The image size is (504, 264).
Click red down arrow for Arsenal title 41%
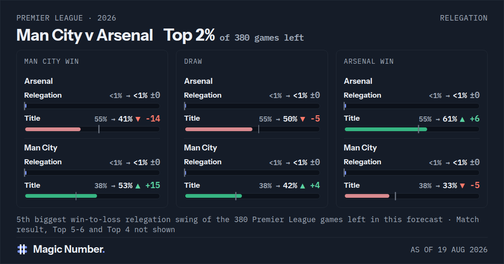pyautogui.click(x=138, y=119)
